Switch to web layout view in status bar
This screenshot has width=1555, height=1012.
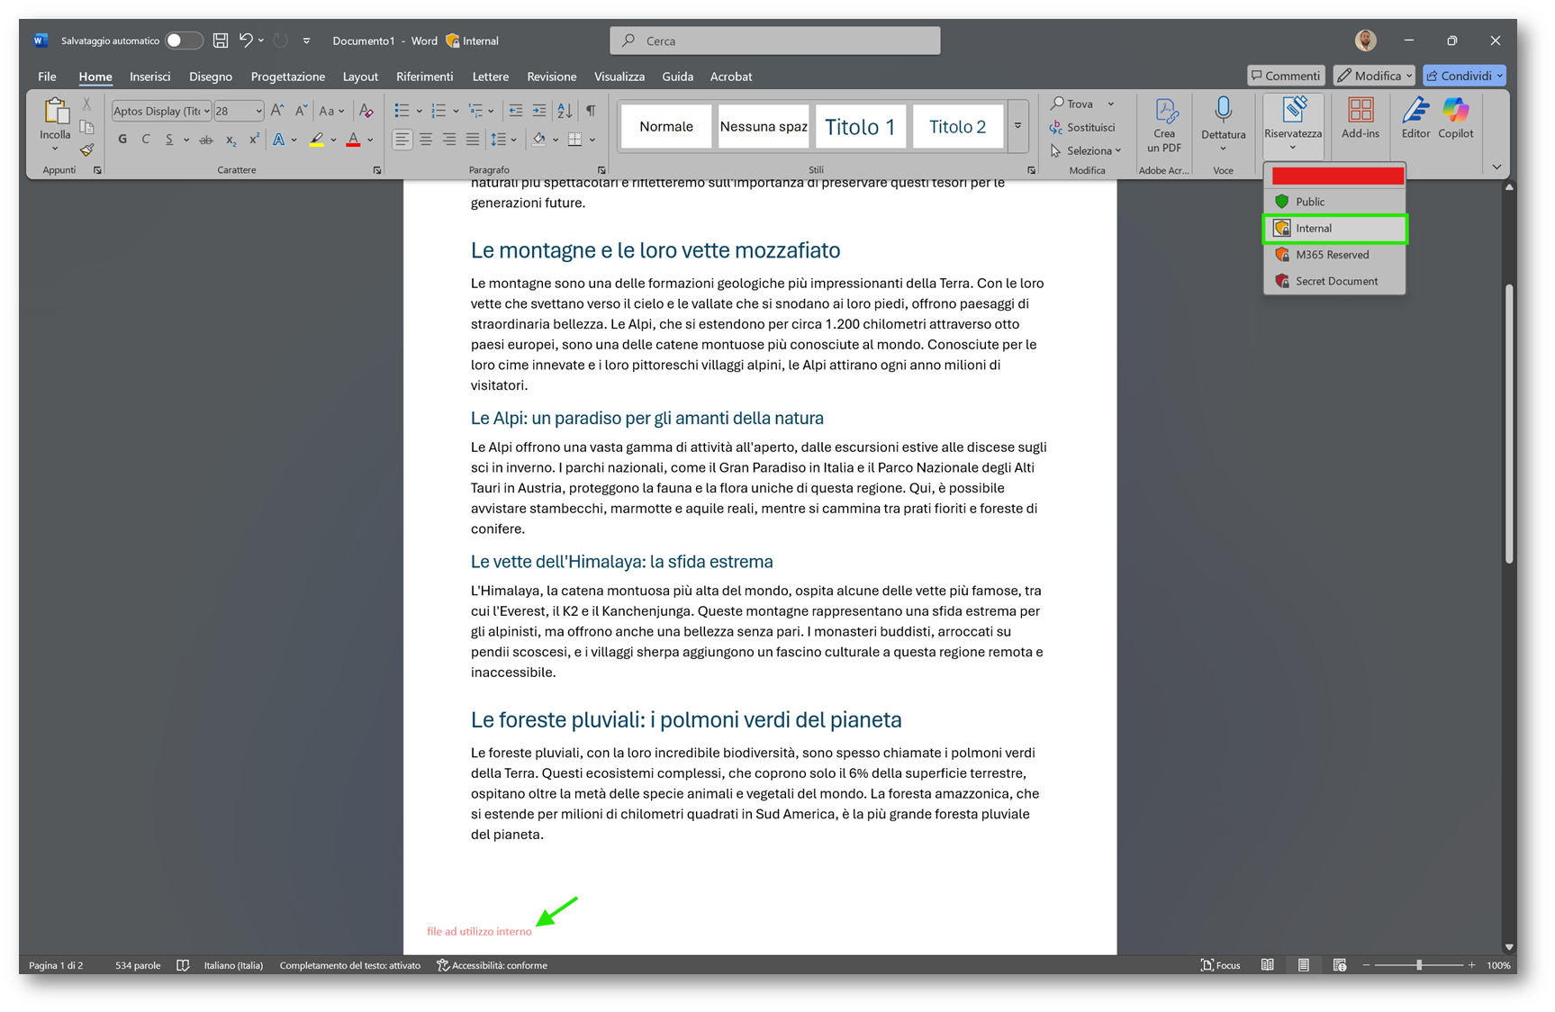tap(1340, 965)
